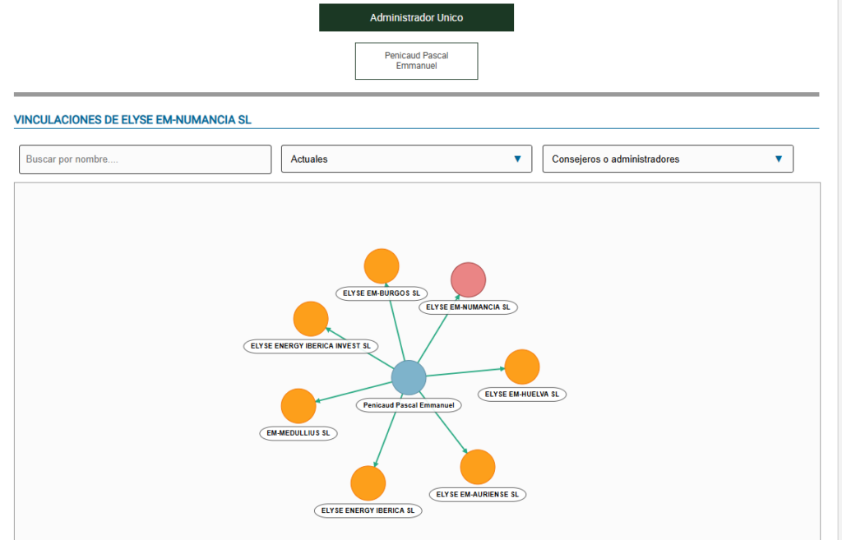Select the blue Penicaud Pascal Emmanuel node
The image size is (842, 540).
click(409, 378)
